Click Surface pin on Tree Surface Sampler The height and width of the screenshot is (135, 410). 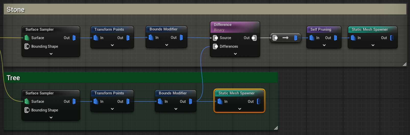[x=27, y=102]
